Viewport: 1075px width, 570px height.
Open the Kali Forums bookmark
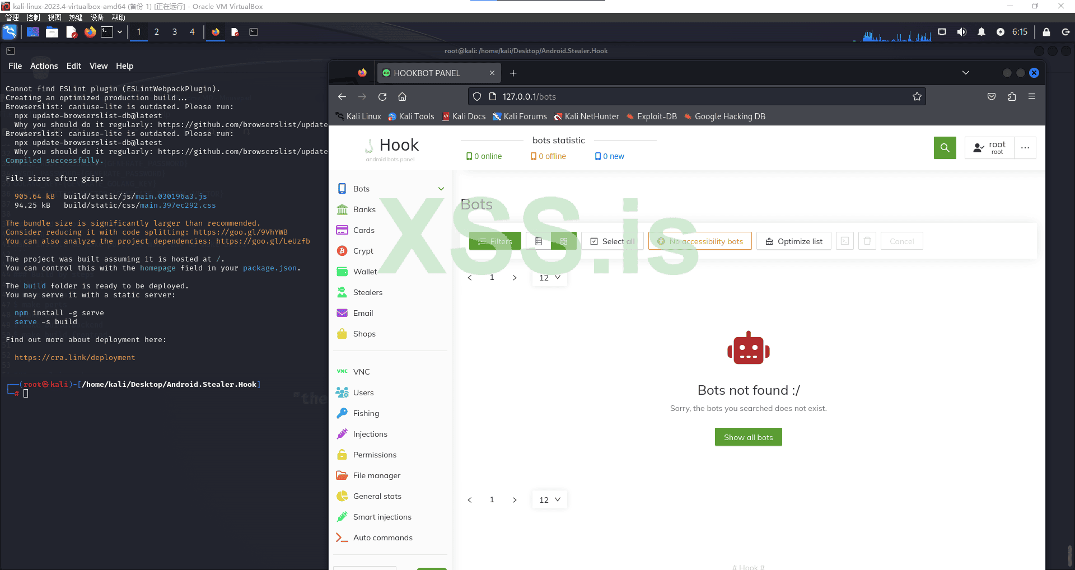click(520, 116)
